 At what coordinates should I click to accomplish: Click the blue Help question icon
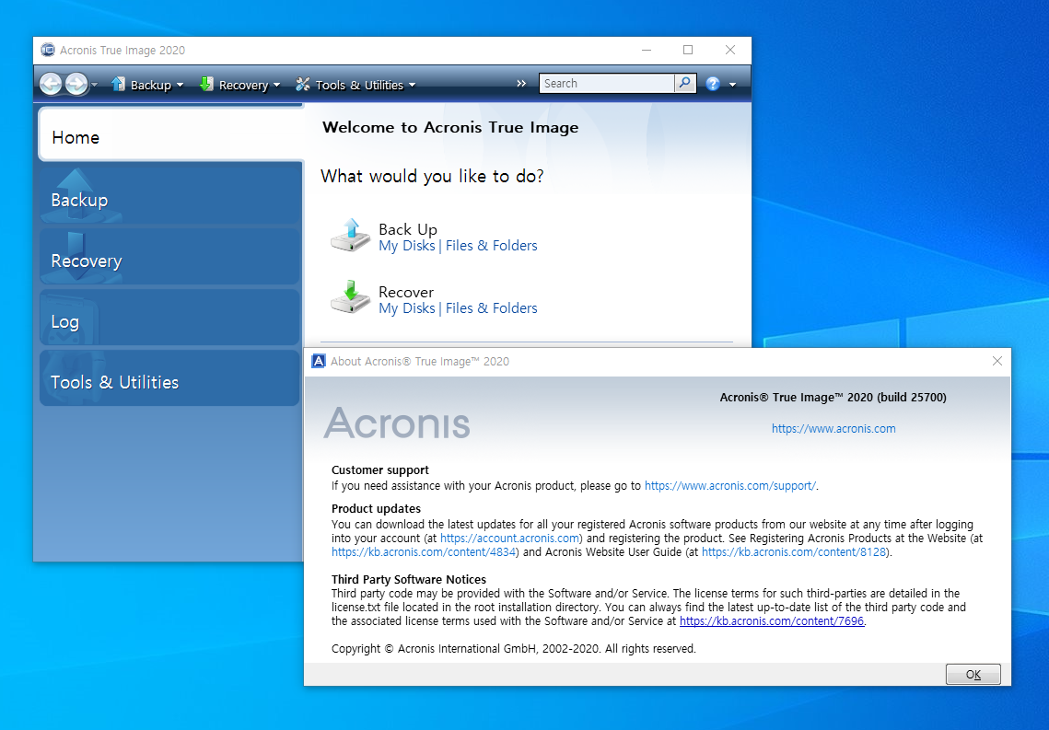pos(713,84)
